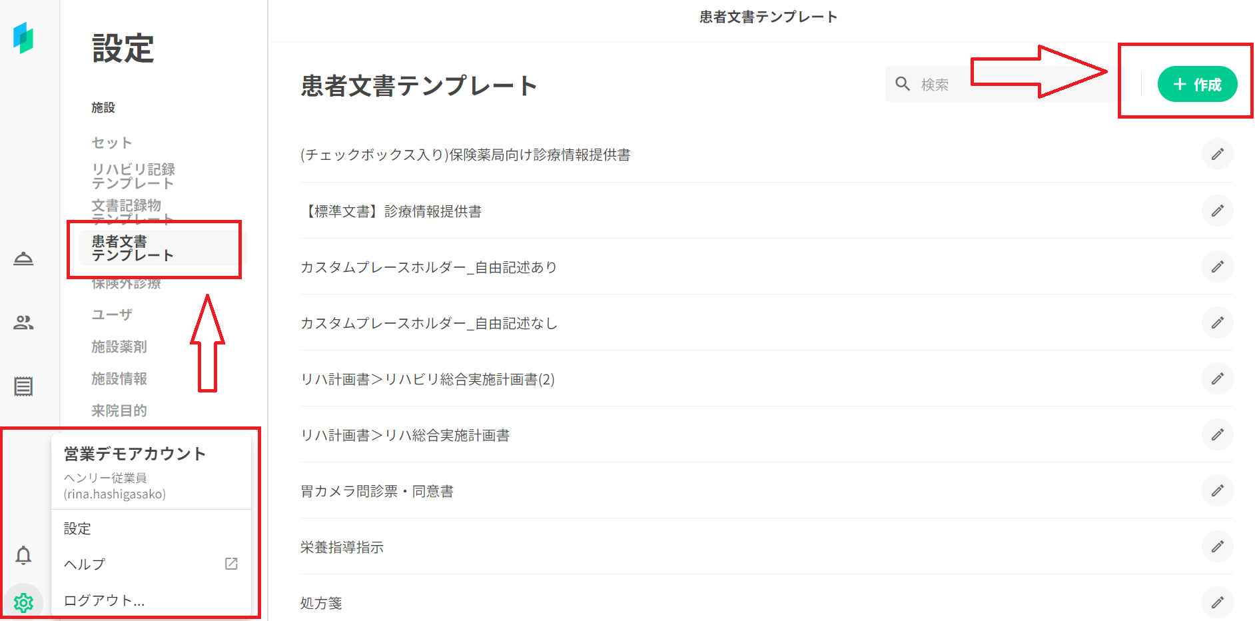
Task: Open セット in the settings sidebar
Action: (x=112, y=143)
